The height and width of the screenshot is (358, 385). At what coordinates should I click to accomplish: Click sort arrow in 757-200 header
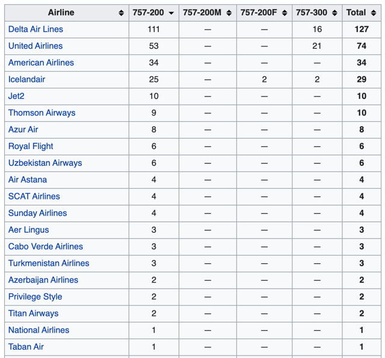(171, 13)
